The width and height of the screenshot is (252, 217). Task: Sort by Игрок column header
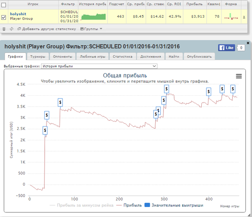click(x=33, y=4)
